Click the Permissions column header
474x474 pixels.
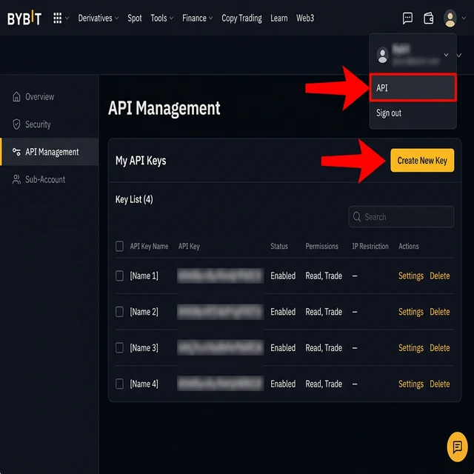321,246
